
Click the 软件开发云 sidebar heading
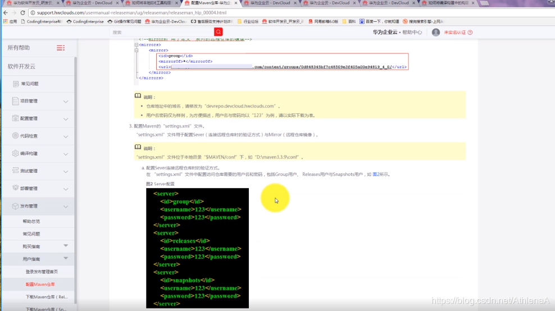(21, 66)
